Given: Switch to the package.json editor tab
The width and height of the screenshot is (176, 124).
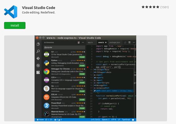Looking at the screenshot, I should pos(115,42).
